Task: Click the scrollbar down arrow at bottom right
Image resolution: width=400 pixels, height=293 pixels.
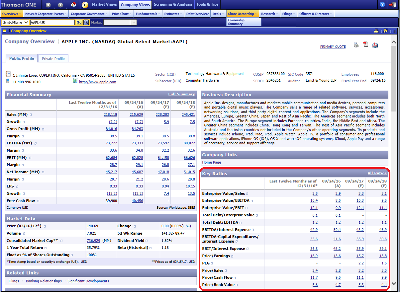Action: click(394, 284)
